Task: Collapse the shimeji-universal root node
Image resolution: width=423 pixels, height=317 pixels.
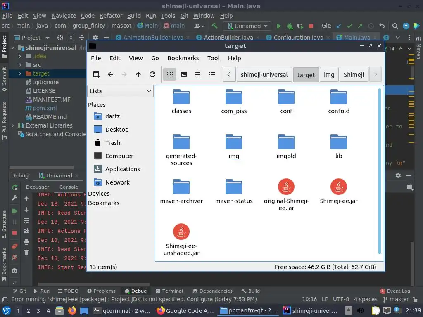Action: 12,48
